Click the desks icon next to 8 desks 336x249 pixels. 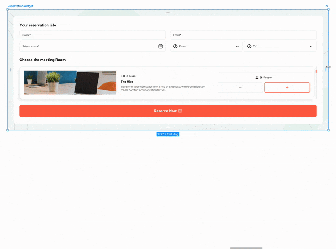pyautogui.click(x=123, y=76)
